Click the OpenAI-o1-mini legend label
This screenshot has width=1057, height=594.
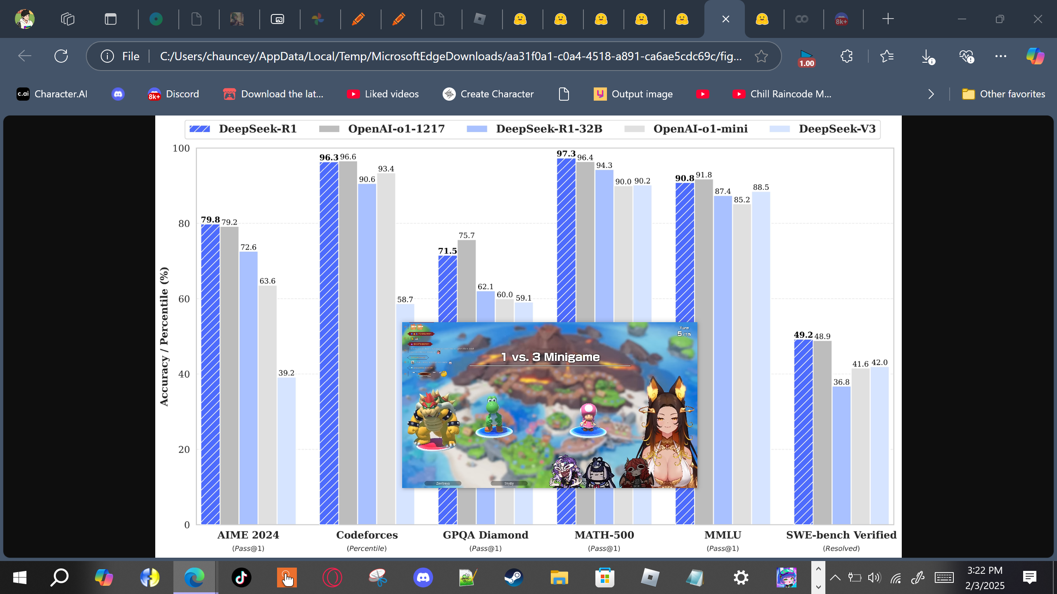click(x=700, y=129)
